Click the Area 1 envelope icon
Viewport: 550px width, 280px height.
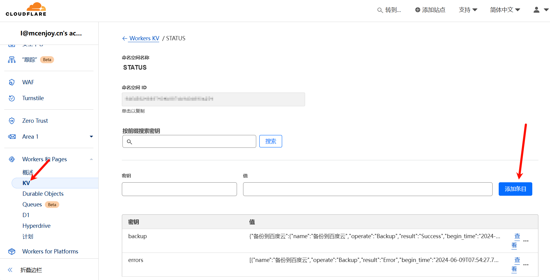click(x=12, y=137)
